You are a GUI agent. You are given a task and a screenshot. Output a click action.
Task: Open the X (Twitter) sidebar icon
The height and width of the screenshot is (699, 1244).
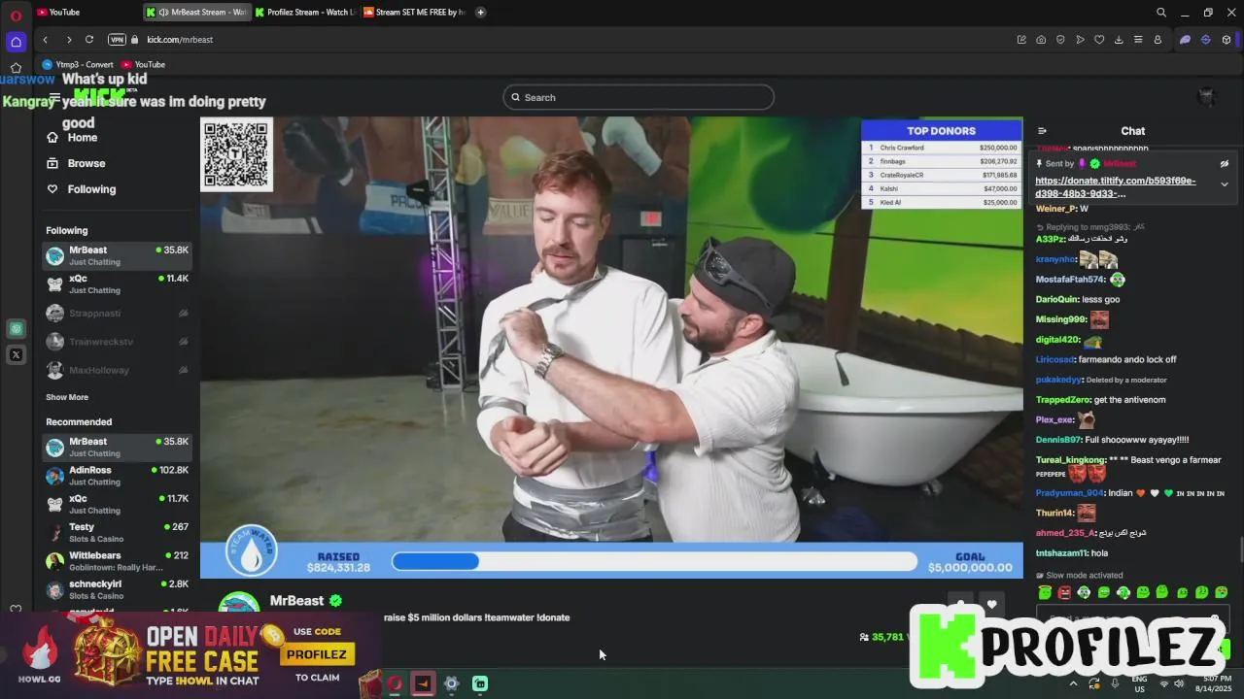[x=16, y=355]
